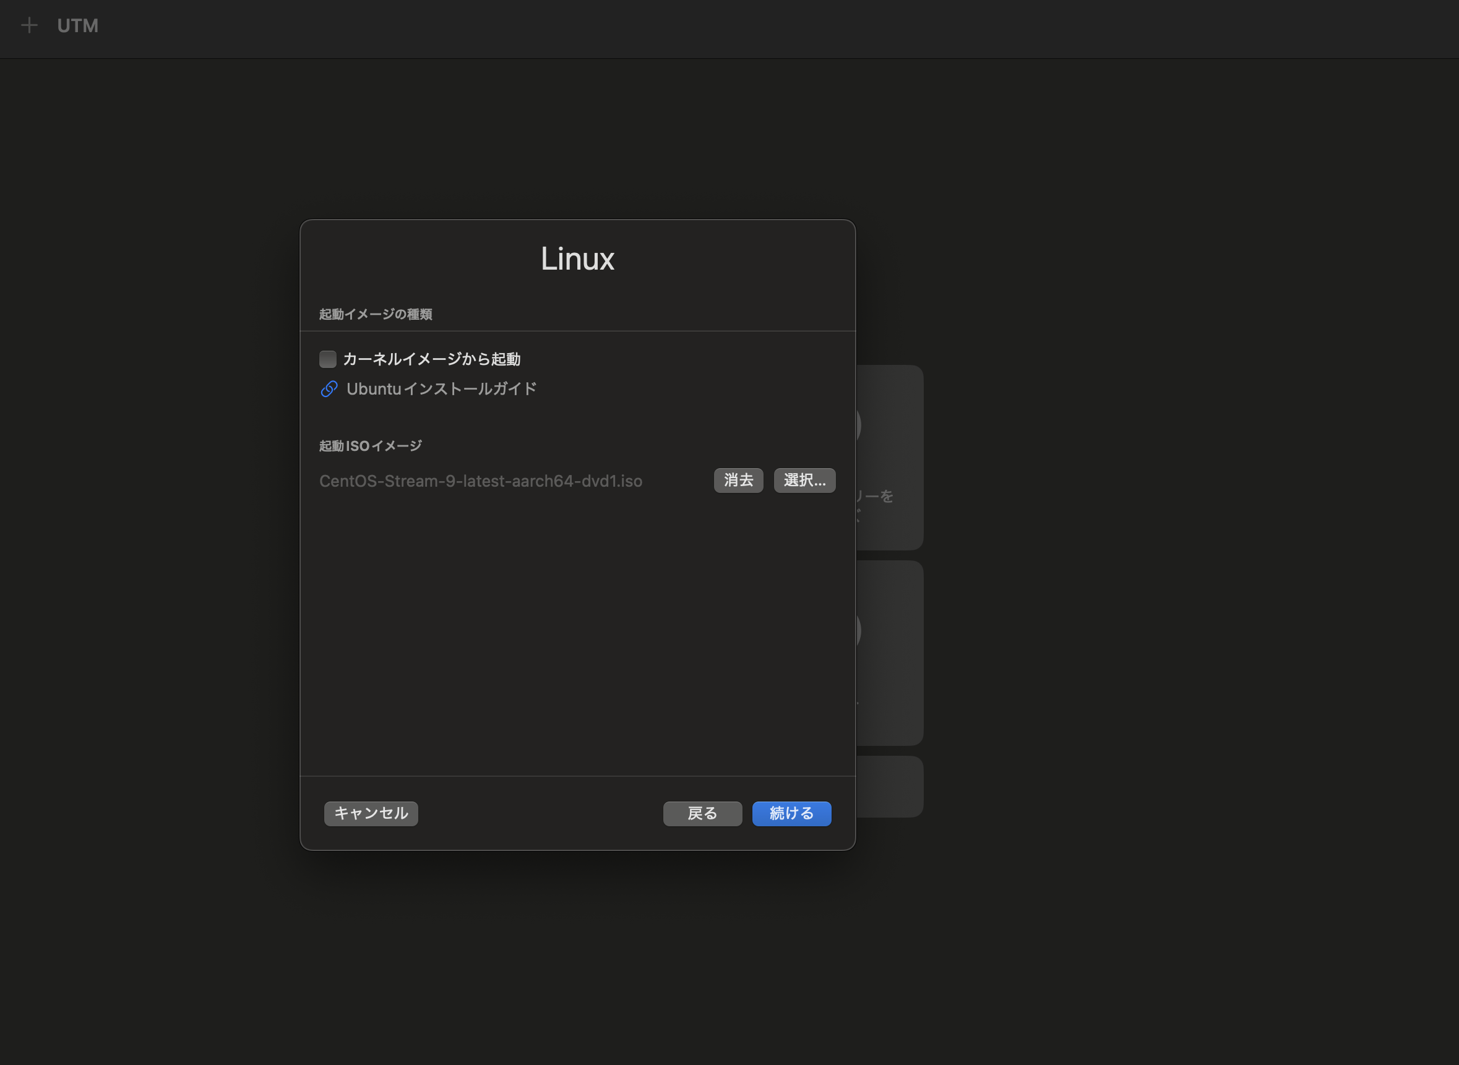The width and height of the screenshot is (1459, 1065).
Task: Click CentOS-Stream-9-latest-aarch64-dvd1.iso filename
Action: [x=481, y=481]
